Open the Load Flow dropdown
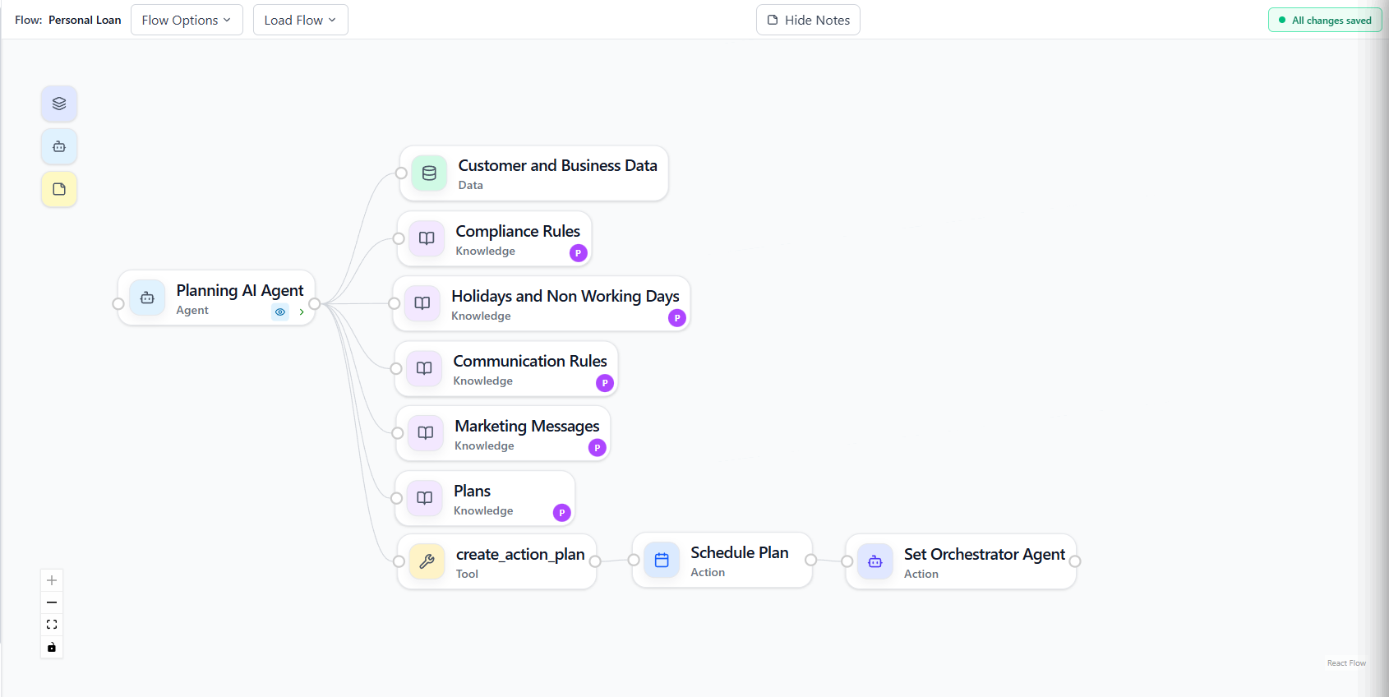Image resolution: width=1389 pixels, height=697 pixels. click(300, 20)
